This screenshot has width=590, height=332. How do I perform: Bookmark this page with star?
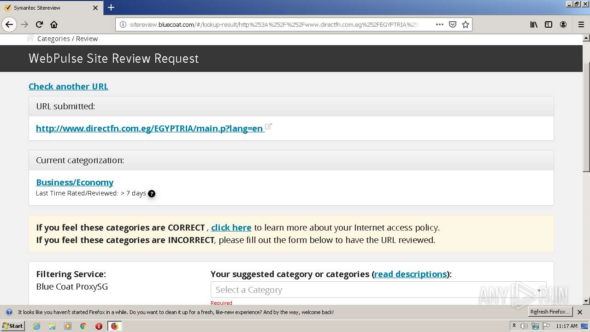[466, 24]
